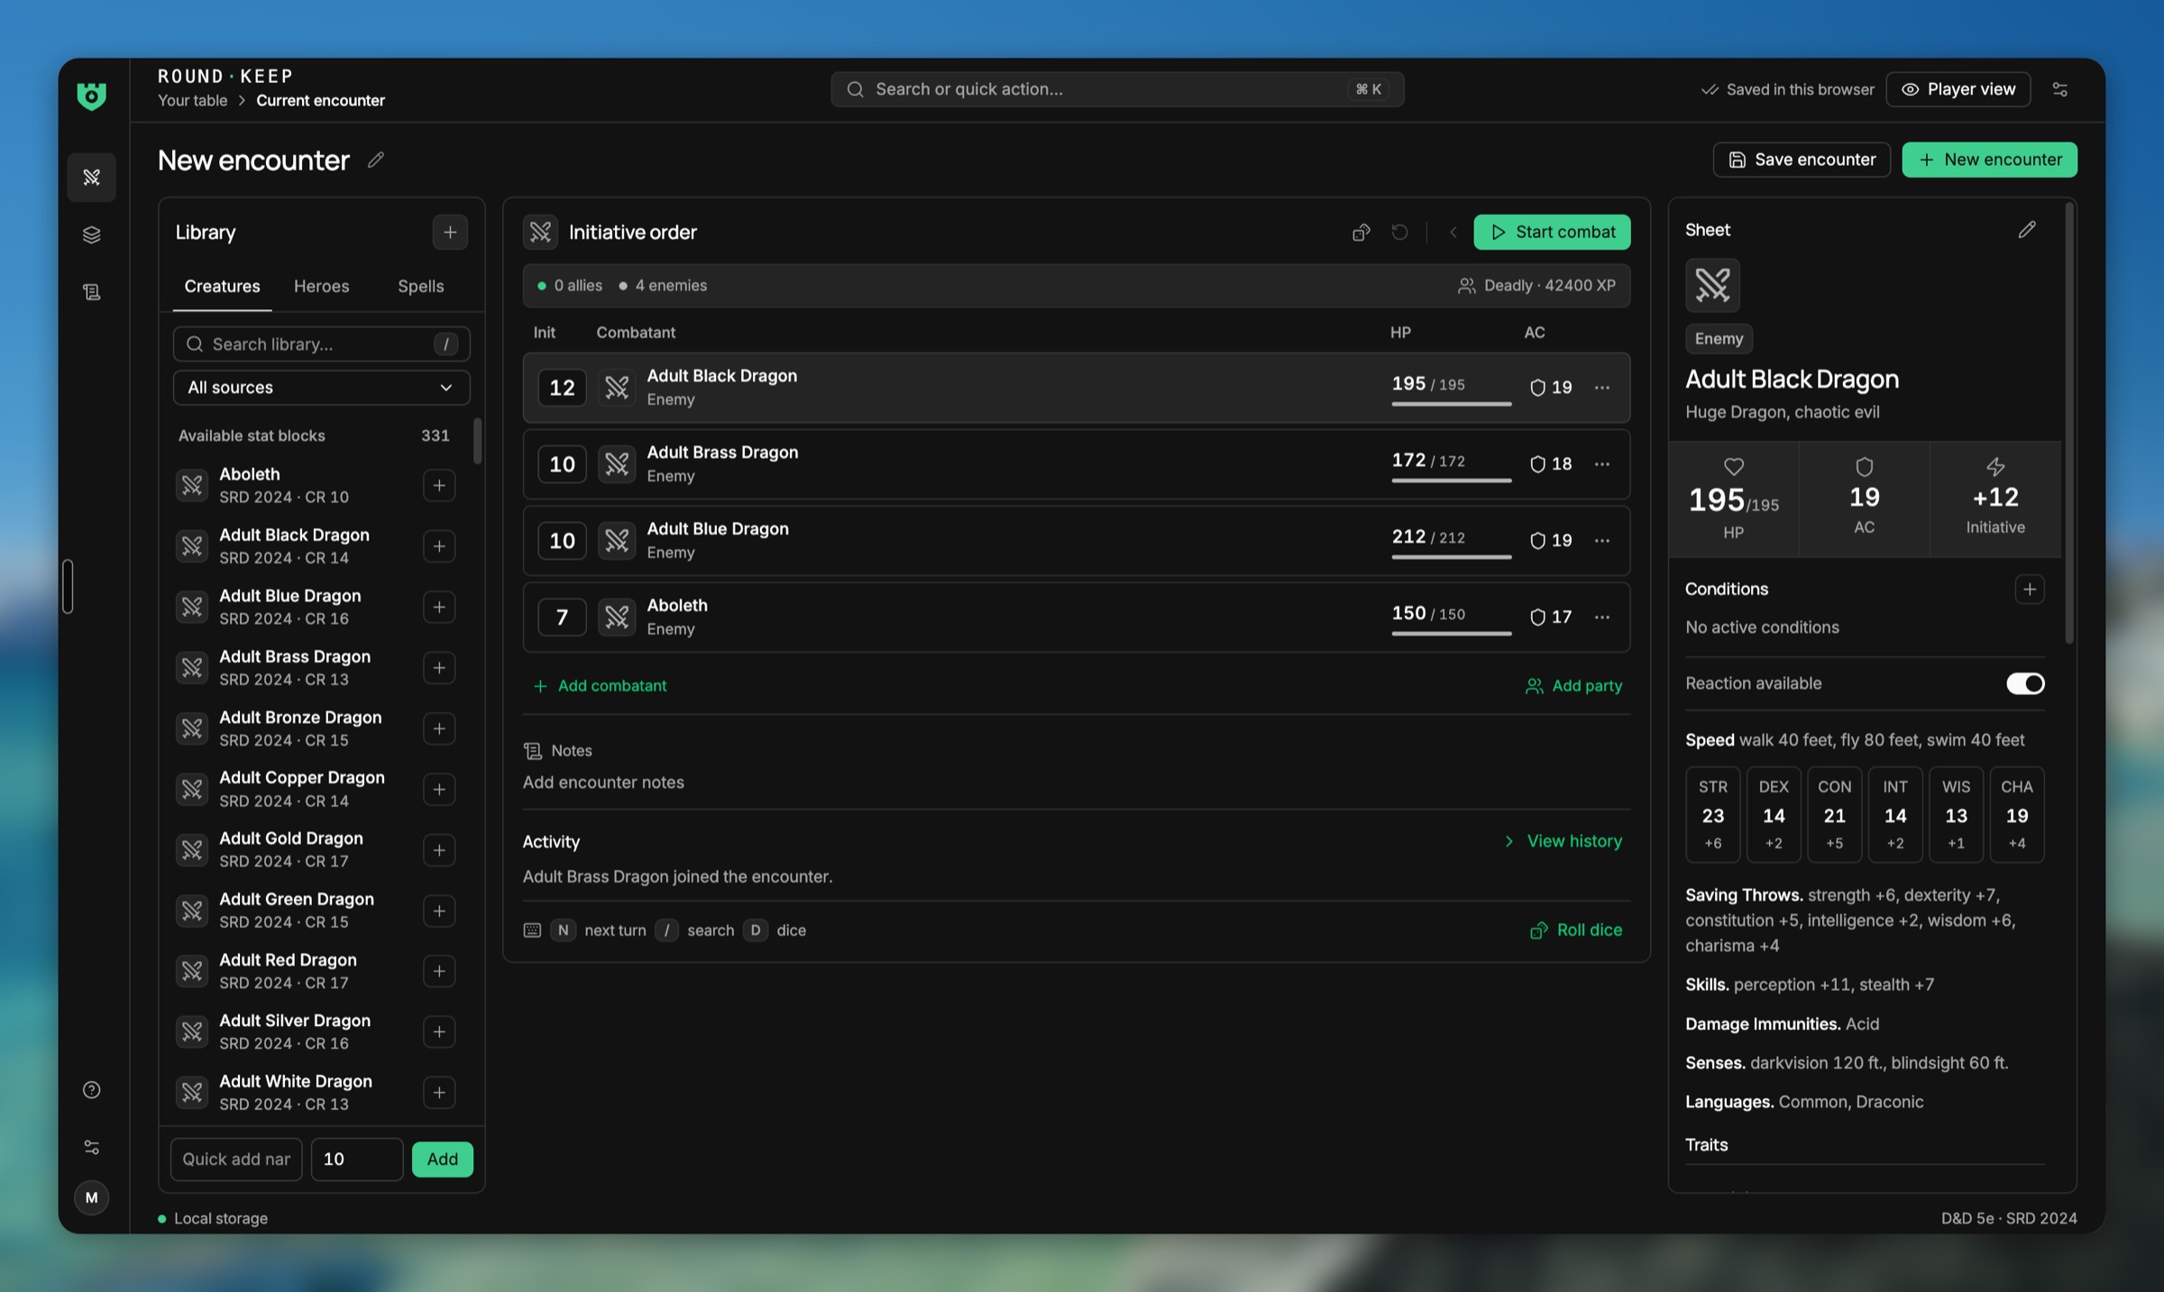Expand the All sources dropdown
Screen dimensions: 2164x1292
click(x=321, y=388)
